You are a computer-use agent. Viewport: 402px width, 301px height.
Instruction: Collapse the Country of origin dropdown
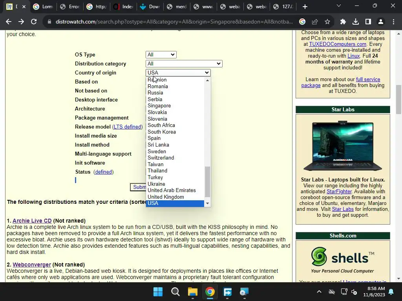178,73
